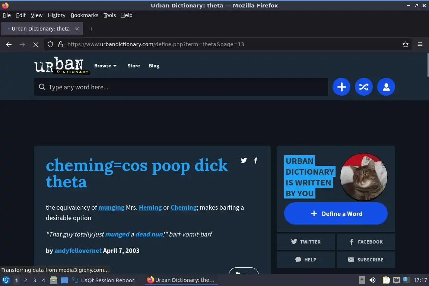Close the Urban Dictionary: theta tab

point(77,29)
